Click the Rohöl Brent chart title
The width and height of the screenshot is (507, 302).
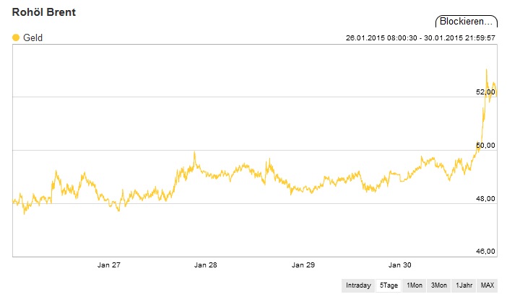pos(44,12)
